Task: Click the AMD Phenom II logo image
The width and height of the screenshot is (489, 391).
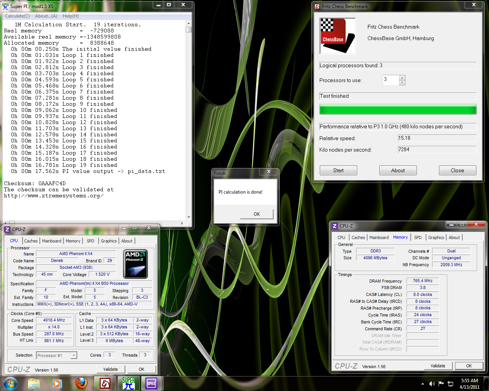Action: (136, 264)
